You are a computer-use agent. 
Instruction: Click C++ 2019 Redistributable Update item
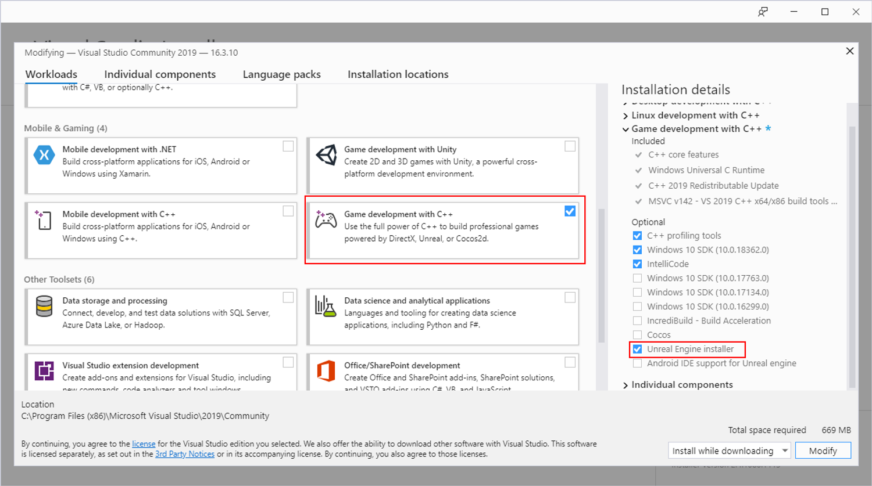(x=713, y=186)
